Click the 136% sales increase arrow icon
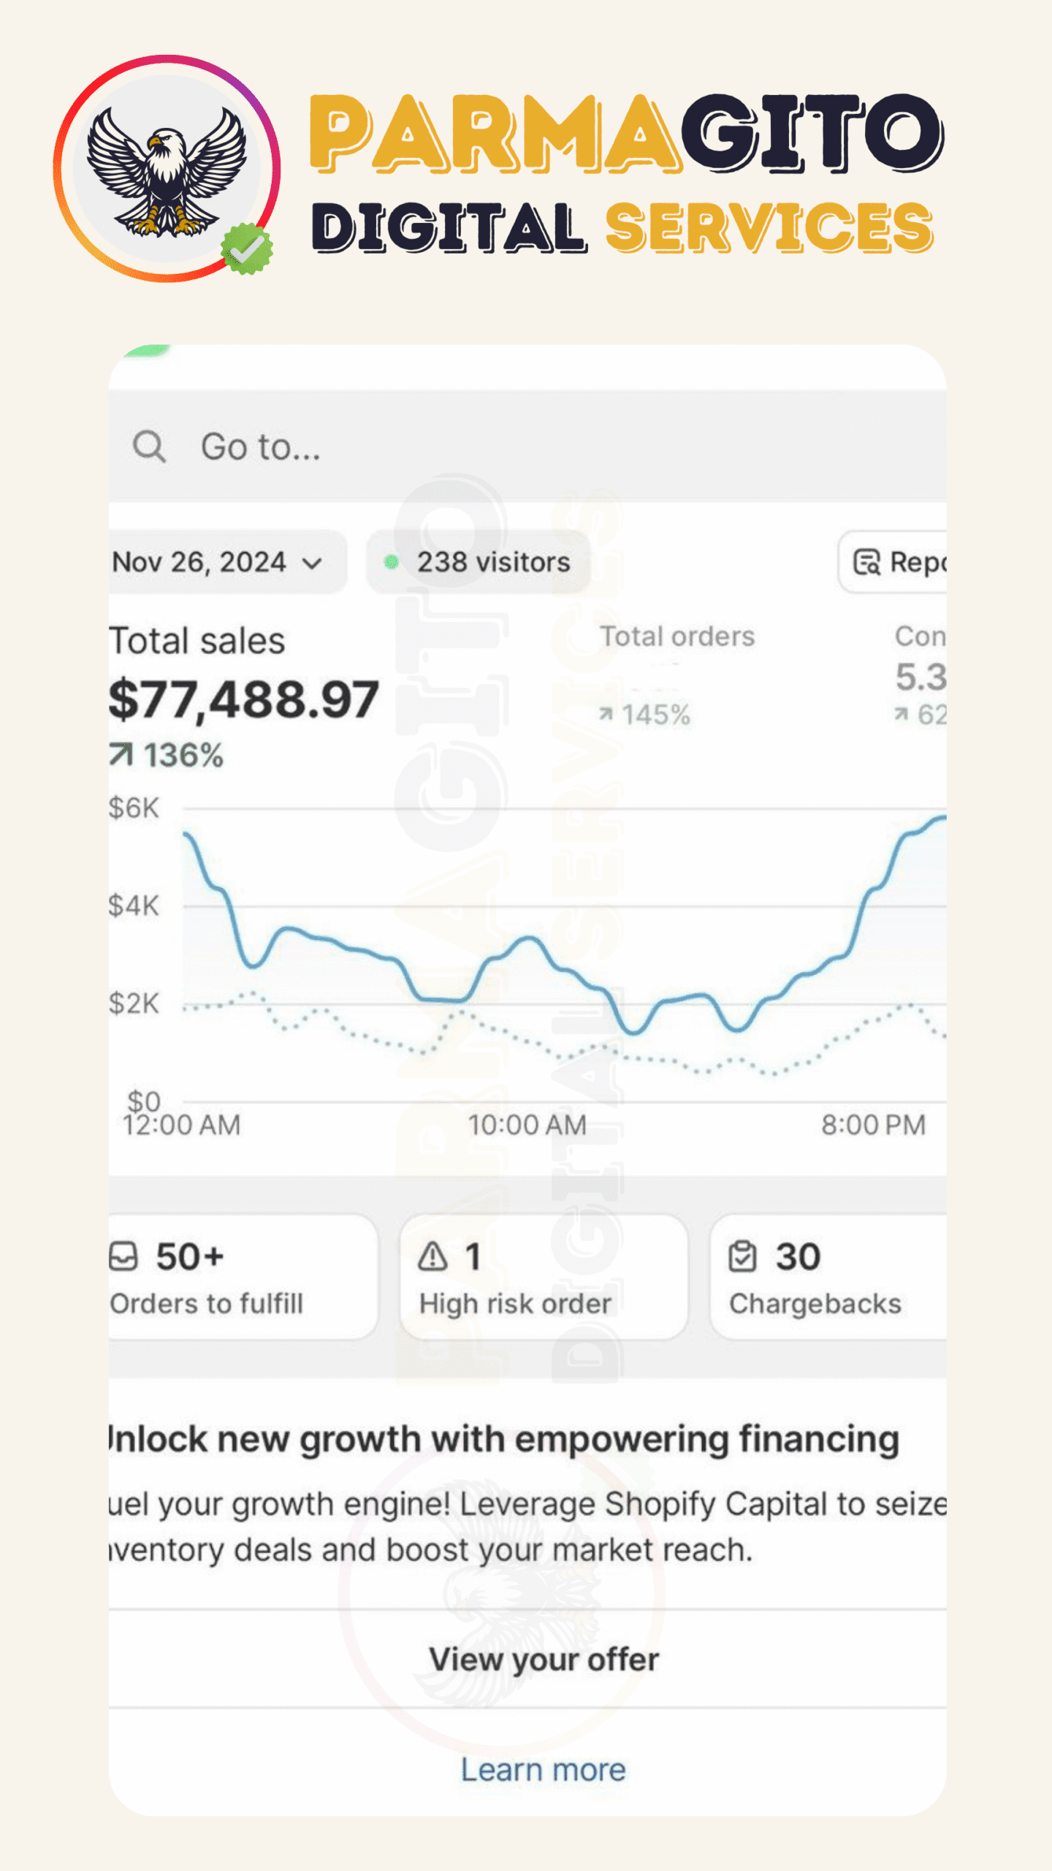The height and width of the screenshot is (1871, 1052). 121,755
